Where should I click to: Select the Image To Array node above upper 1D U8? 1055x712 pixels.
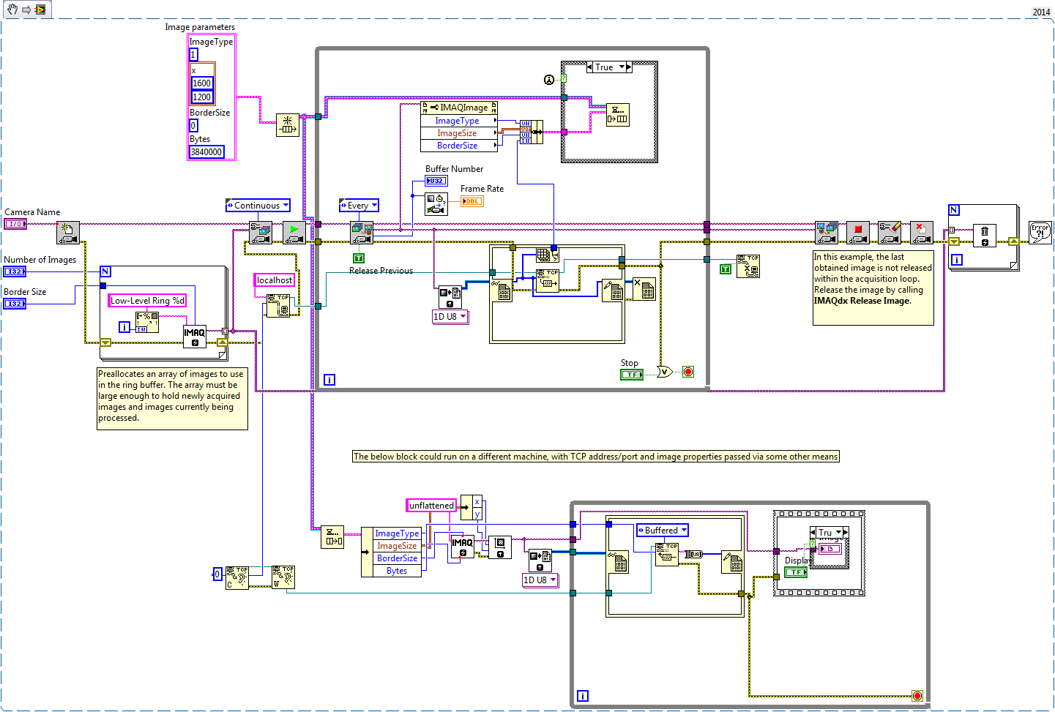coord(450,298)
